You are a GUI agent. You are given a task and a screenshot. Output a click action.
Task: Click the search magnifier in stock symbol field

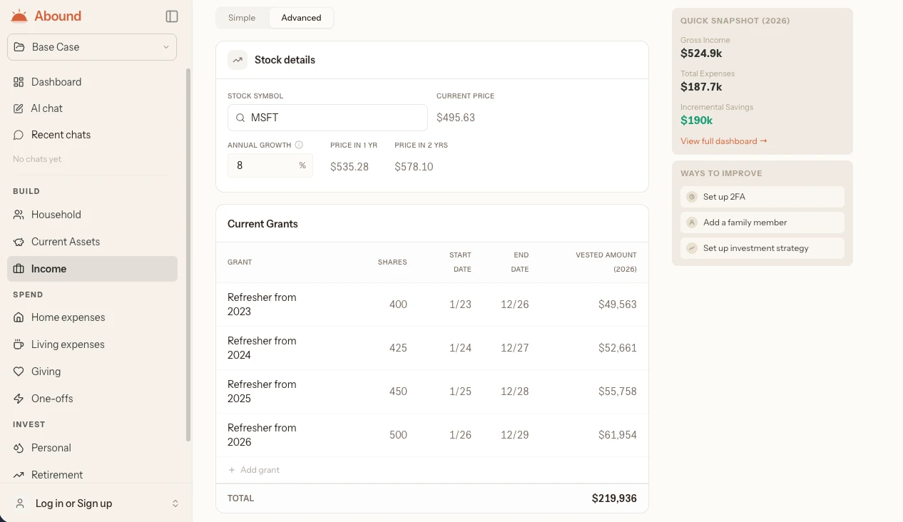coord(240,118)
